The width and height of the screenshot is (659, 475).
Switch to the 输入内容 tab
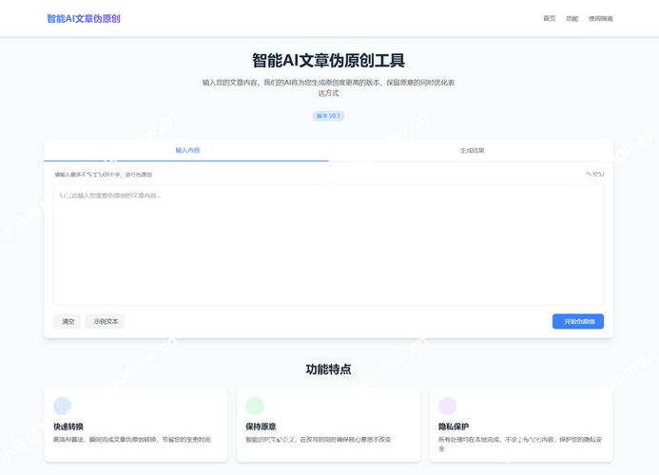186,150
